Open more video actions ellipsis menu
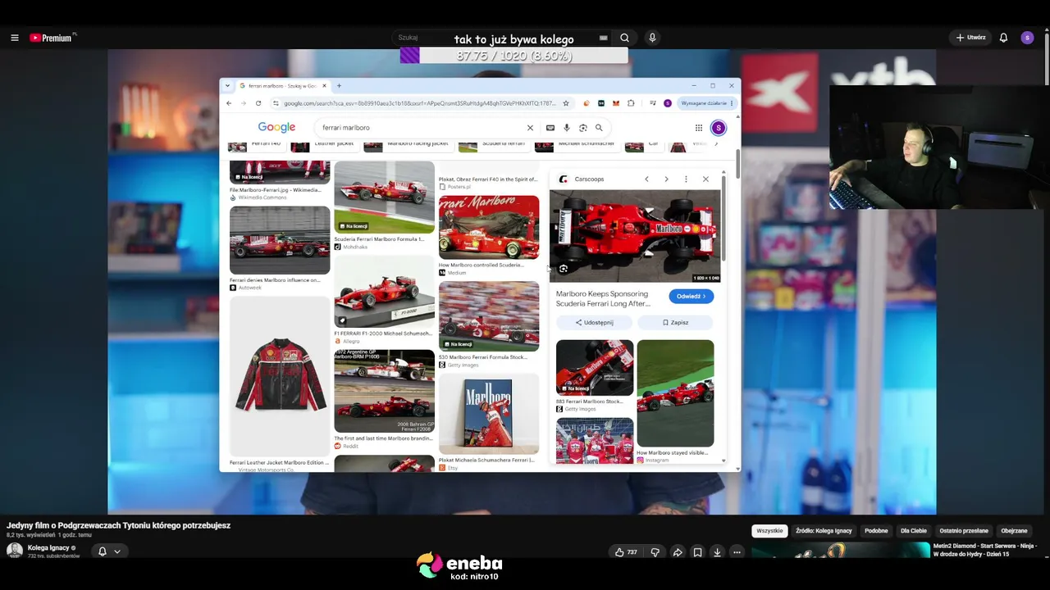 (x=737, y=552)
